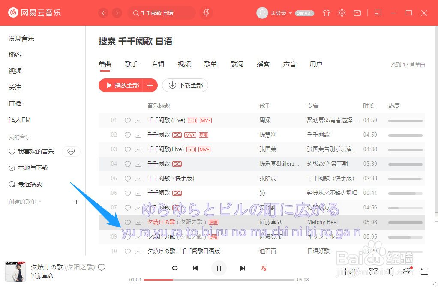This screenshot has height=287, width=438.
Task: Open 播客 in the sidebar
Action: pyautogui.click(x=15, y=55)
